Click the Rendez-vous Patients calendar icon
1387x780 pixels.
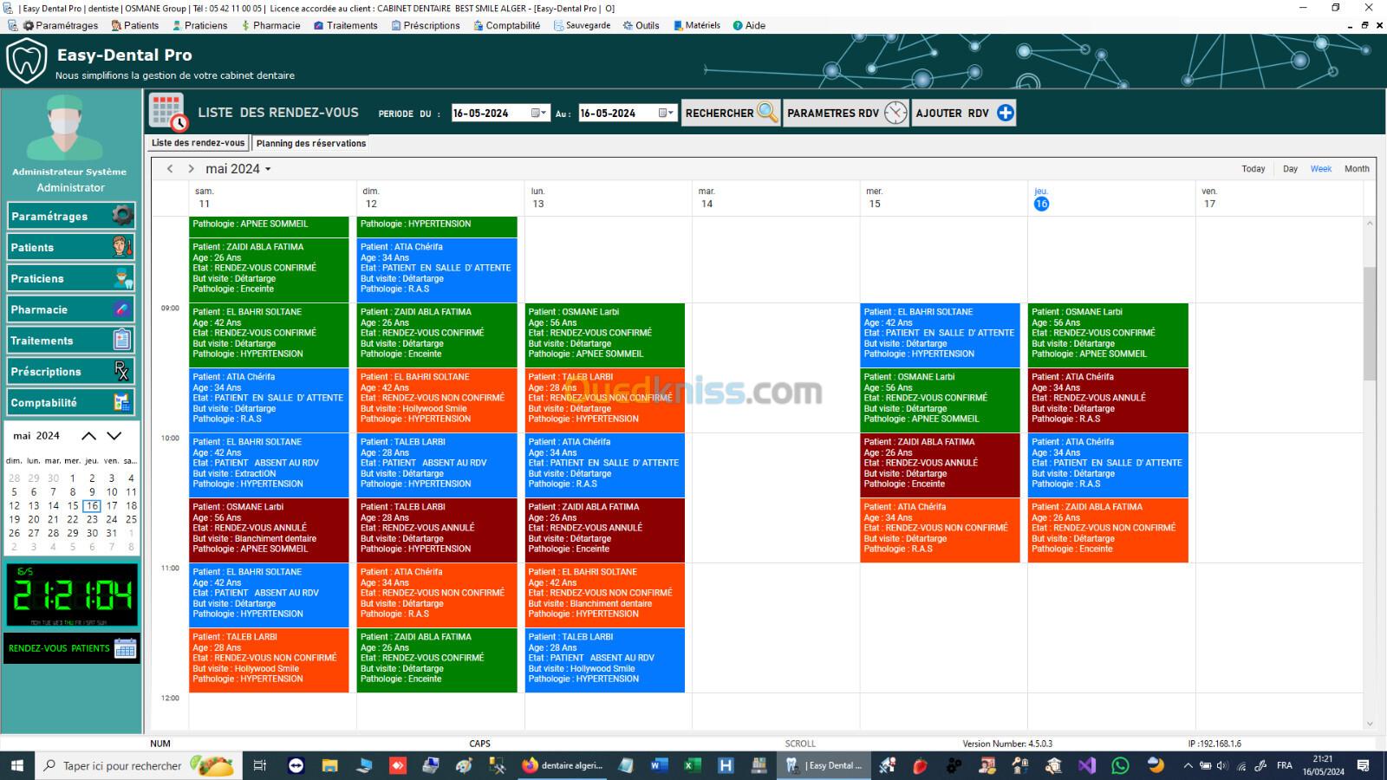[125, 648]
